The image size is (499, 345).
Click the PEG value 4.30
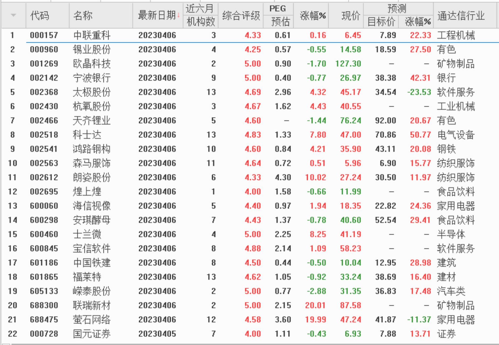(x=283, y=177)
